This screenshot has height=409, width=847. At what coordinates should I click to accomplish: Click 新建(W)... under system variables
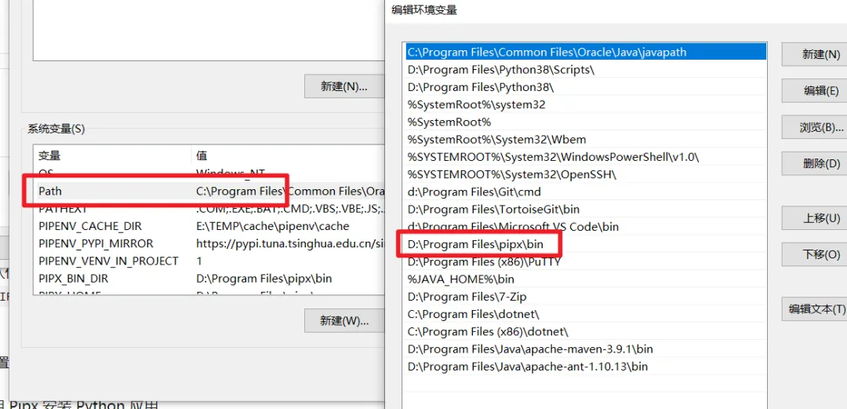(x=344, y=321)
